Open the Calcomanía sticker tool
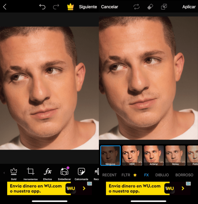This screenshot has height=204, width=198. pyautogui.click(x=81, y=174)
